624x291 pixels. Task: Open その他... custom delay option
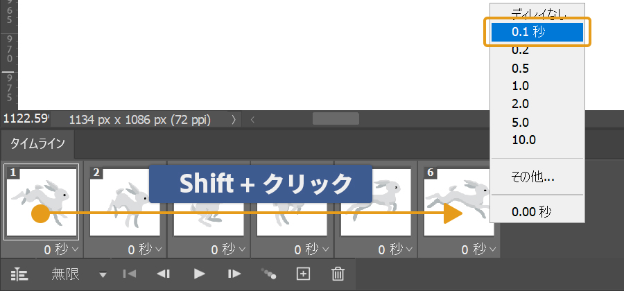tap(532, 177)
